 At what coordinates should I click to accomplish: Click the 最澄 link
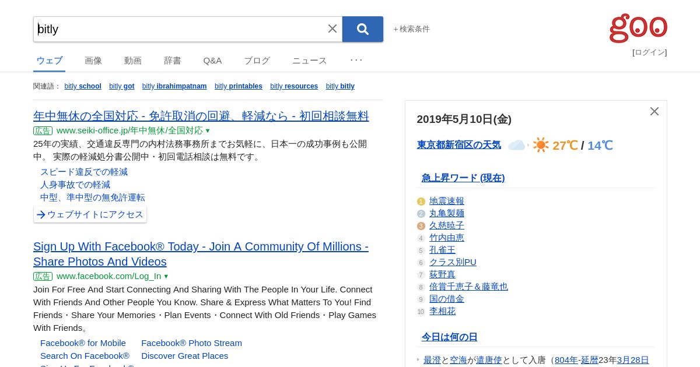pos(432,360)
